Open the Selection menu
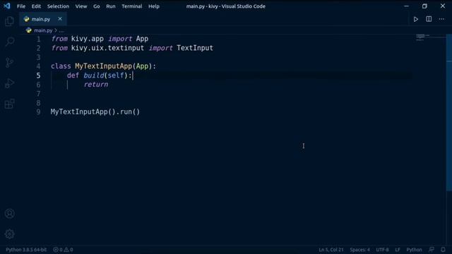 pos(58,6)
